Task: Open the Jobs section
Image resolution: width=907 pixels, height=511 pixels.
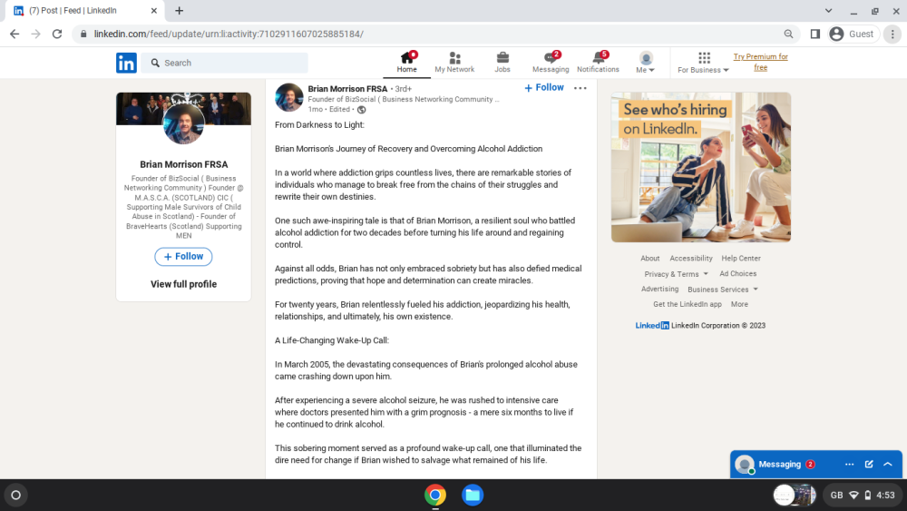Action: coord(502,63)
